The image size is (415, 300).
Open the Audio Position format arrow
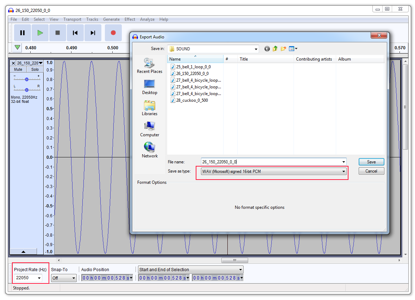tap(131, 278)
